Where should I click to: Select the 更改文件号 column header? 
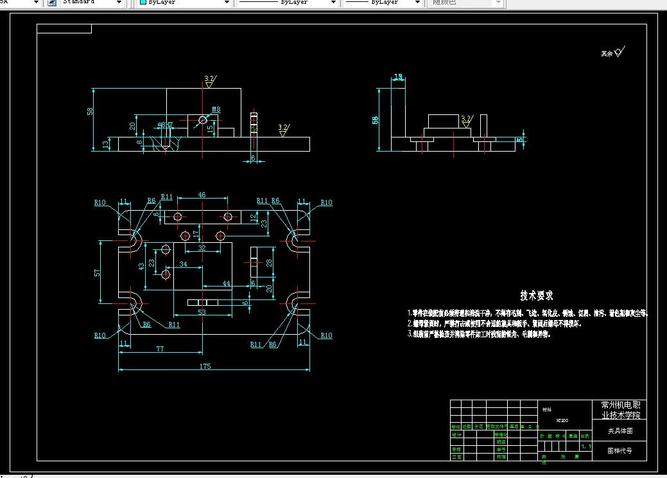497,427
